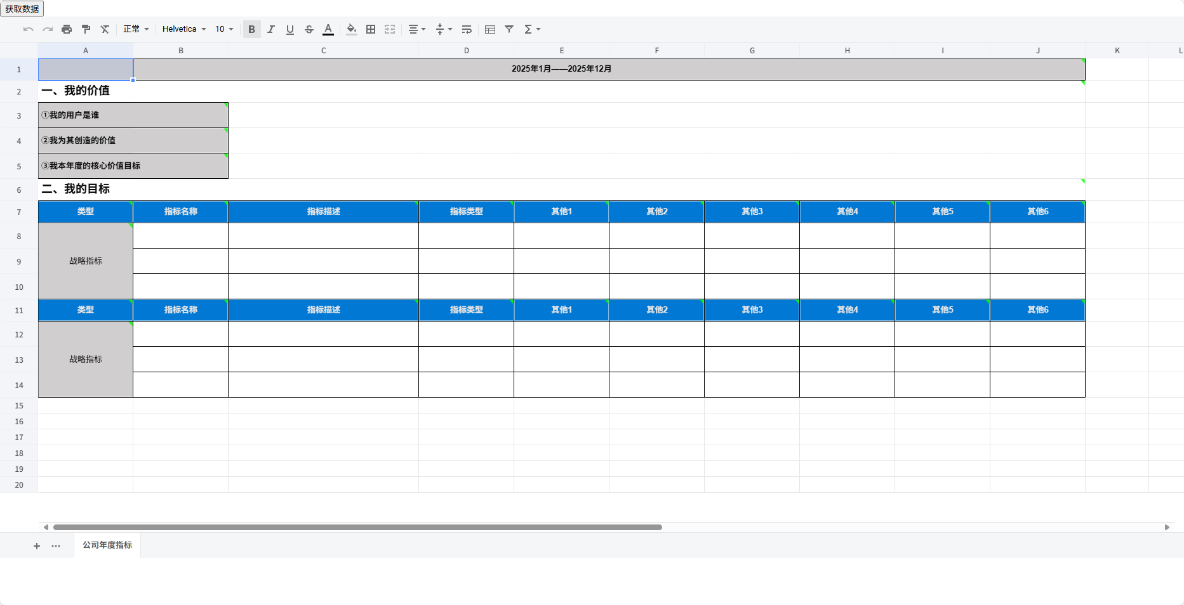
Task: Add a new sheet with the plus button
Action: 36,545
